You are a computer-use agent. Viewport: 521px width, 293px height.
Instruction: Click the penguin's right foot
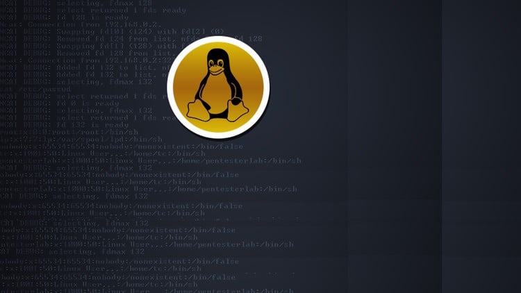[235, 108]
